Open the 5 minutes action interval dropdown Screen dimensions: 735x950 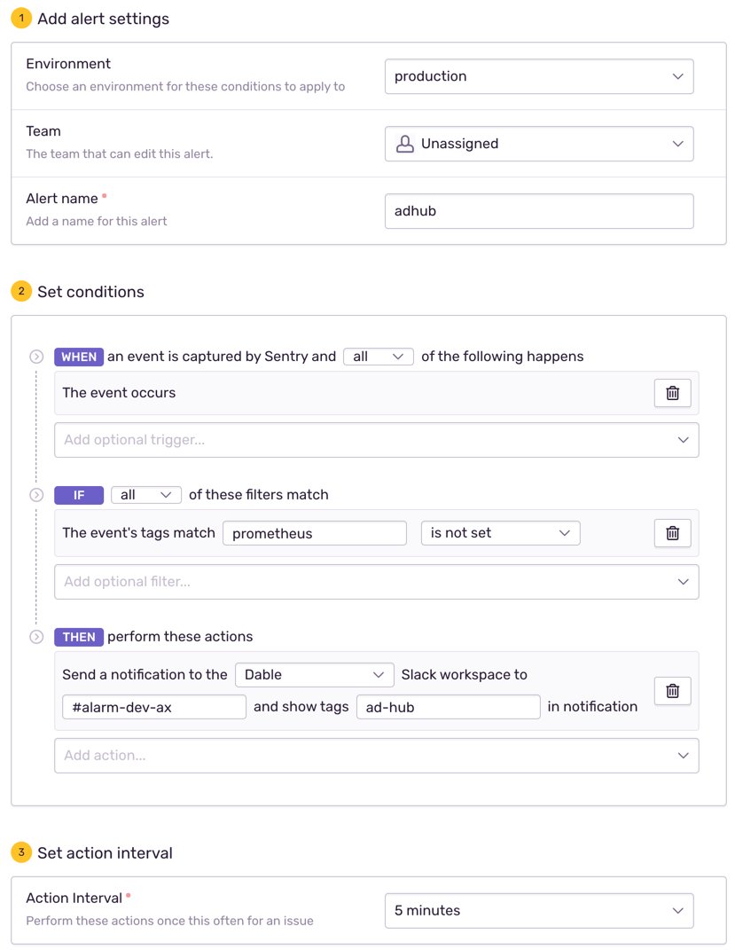[539, 911]
